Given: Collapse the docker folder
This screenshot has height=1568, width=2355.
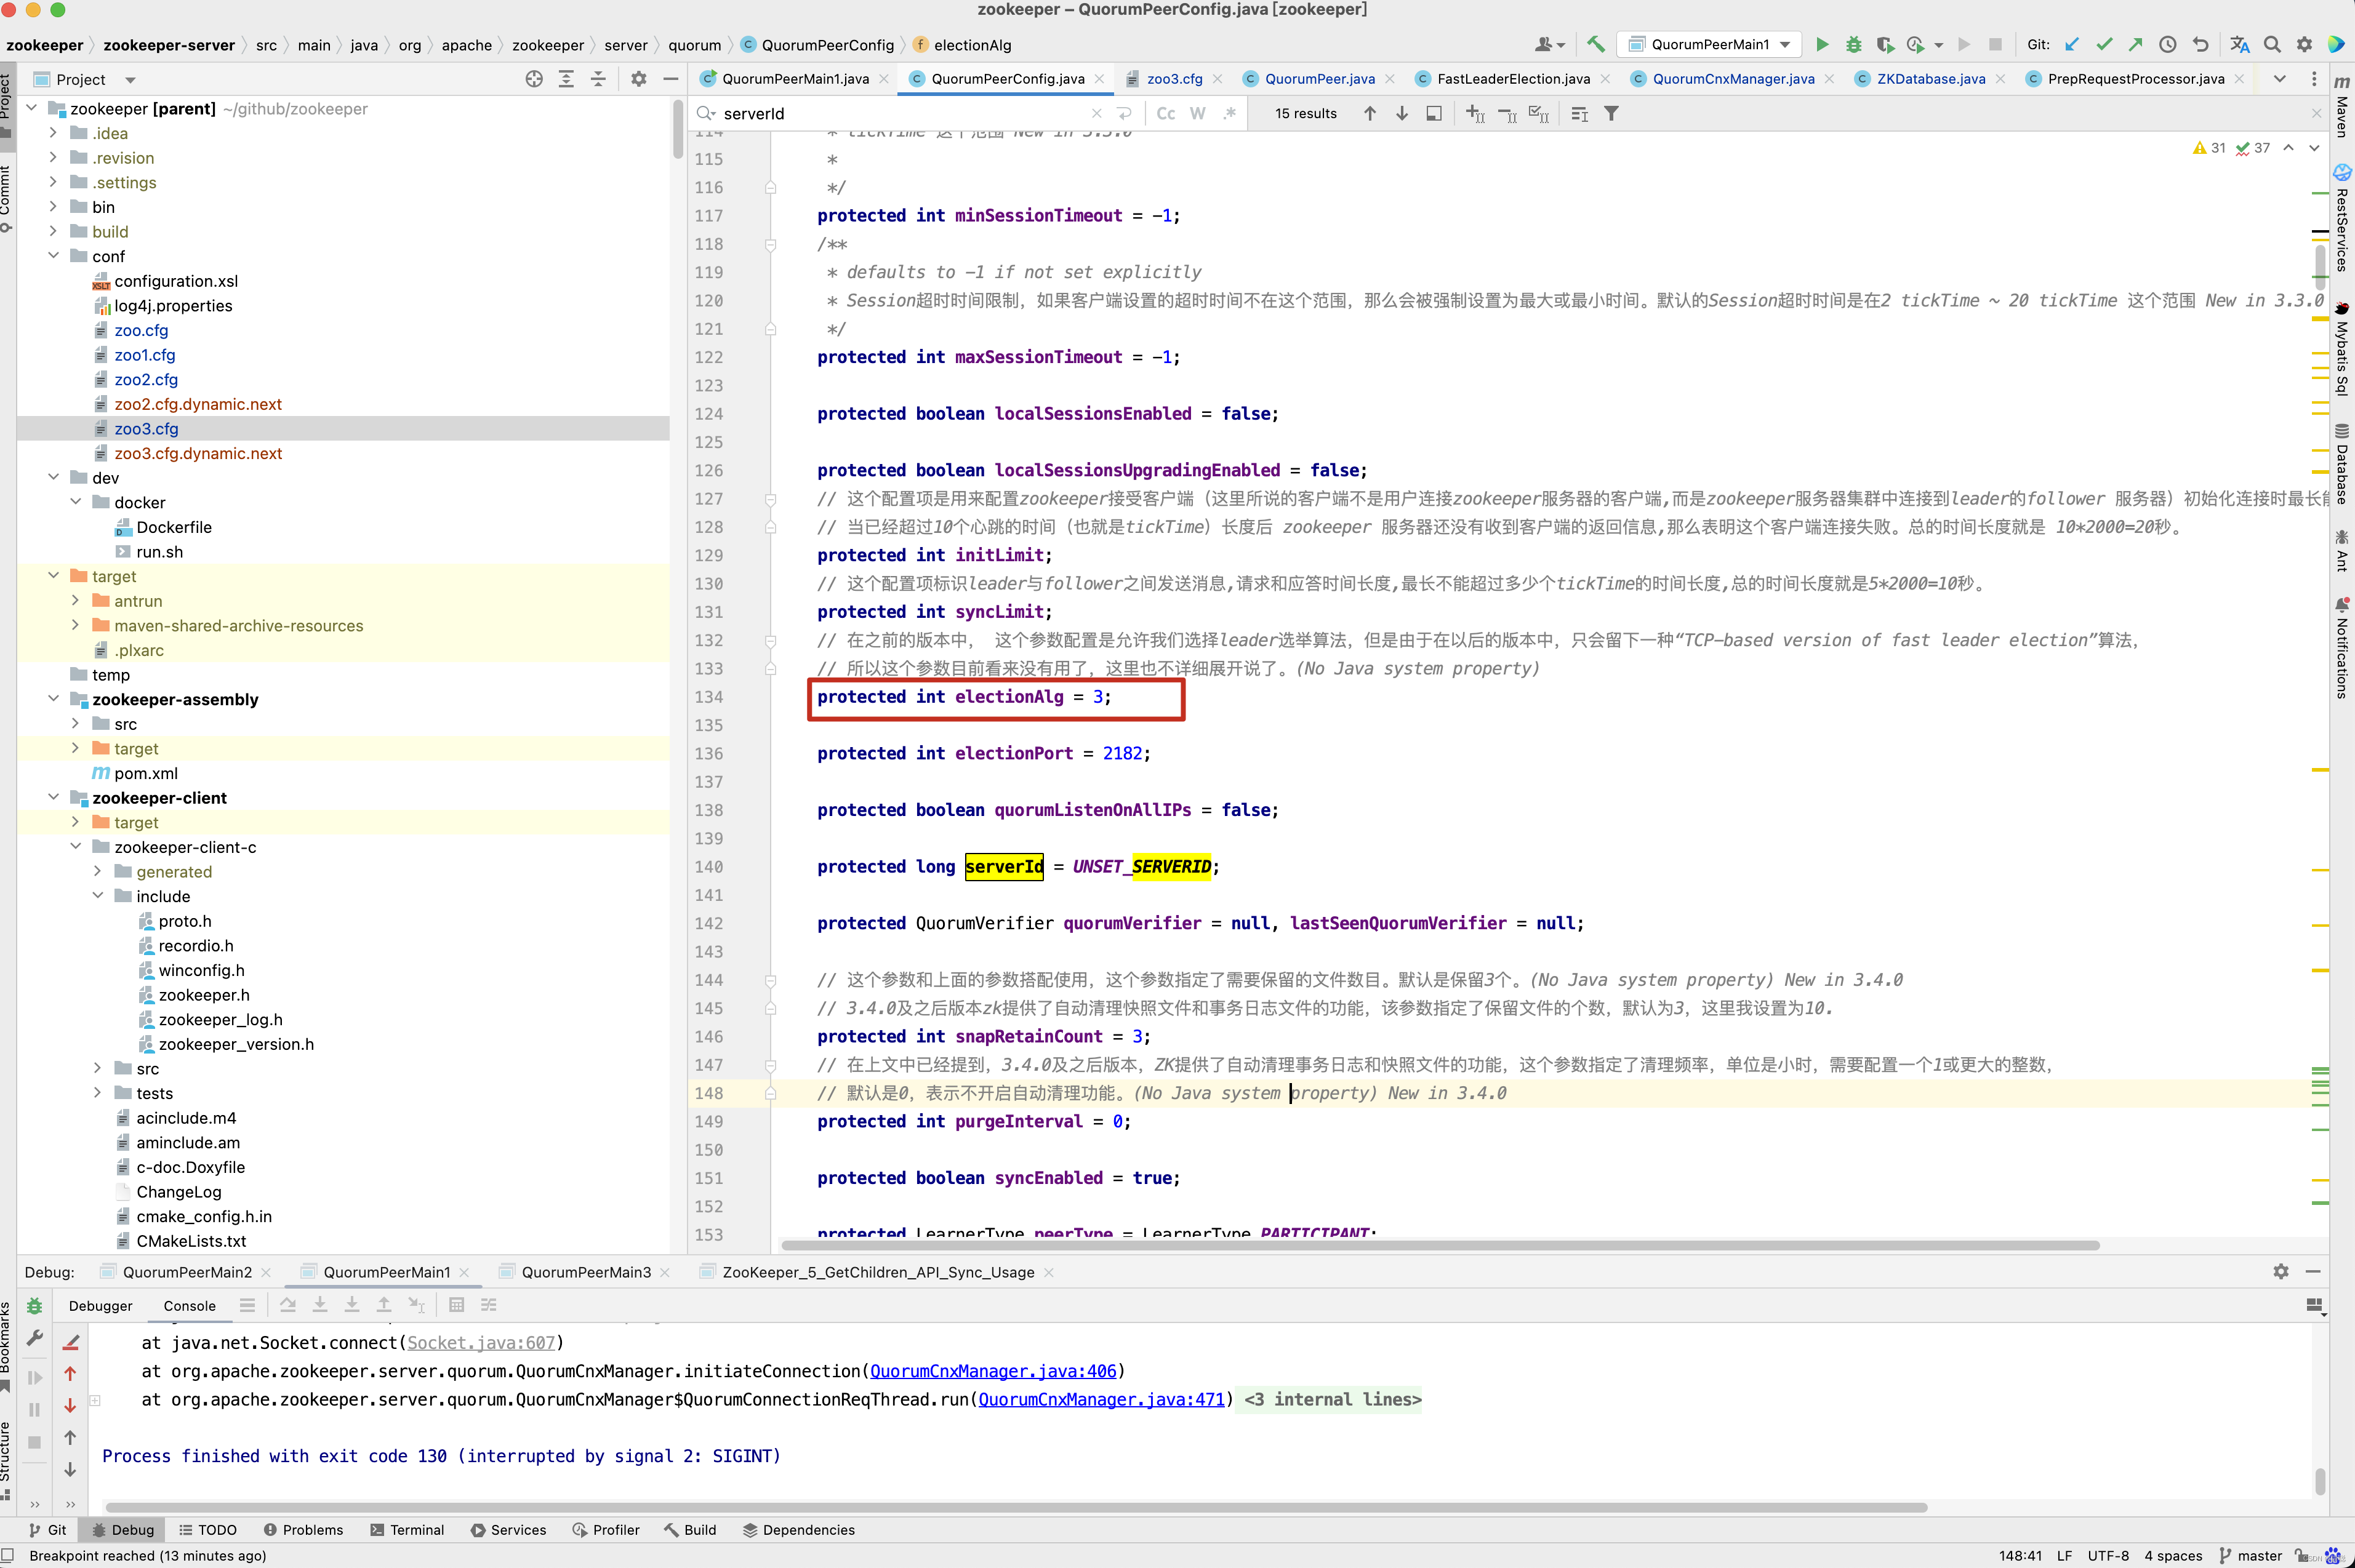Looking at the screenshot, I should 76,502.
